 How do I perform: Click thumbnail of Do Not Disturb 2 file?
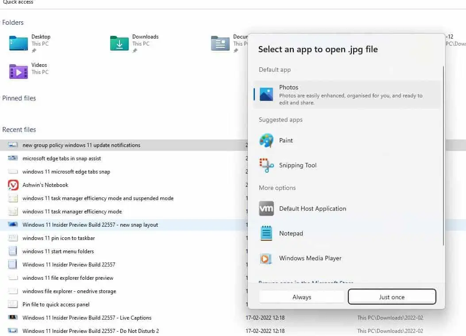pyautogui.click(x=13, y=331)
